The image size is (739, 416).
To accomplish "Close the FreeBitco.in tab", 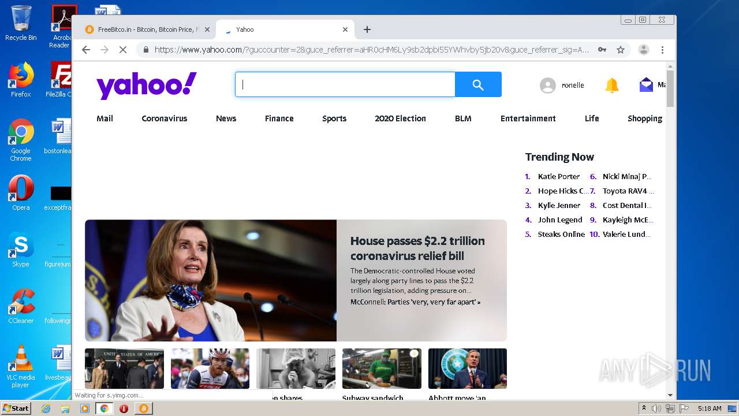I will pos(207,29).
